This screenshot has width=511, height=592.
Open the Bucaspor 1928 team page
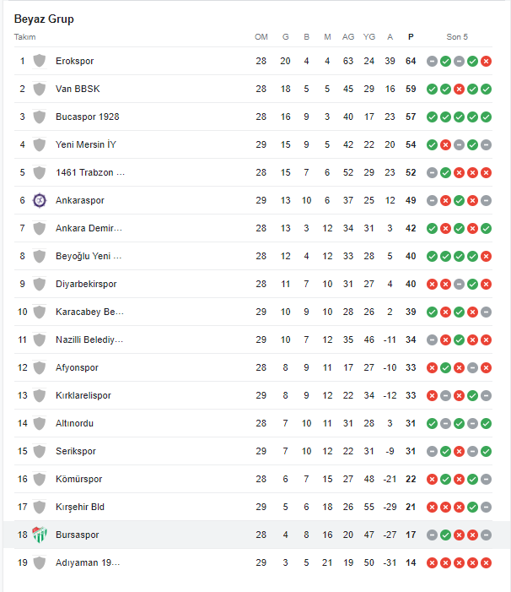87,117
